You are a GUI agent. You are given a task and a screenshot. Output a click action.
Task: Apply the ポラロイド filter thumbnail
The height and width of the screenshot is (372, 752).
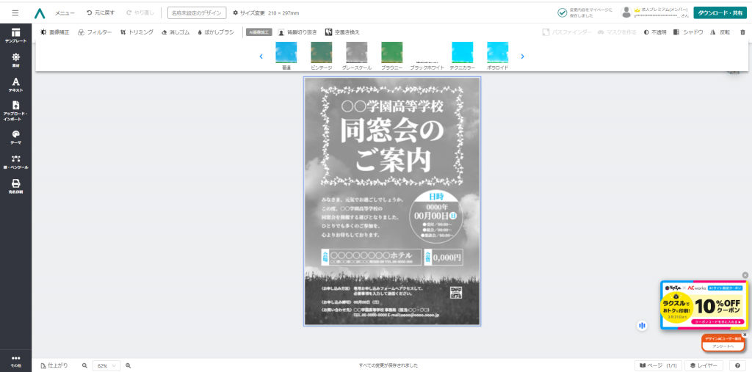(498, 52)
